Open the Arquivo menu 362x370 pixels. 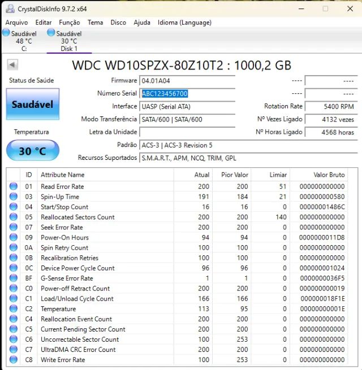point(16,23)
